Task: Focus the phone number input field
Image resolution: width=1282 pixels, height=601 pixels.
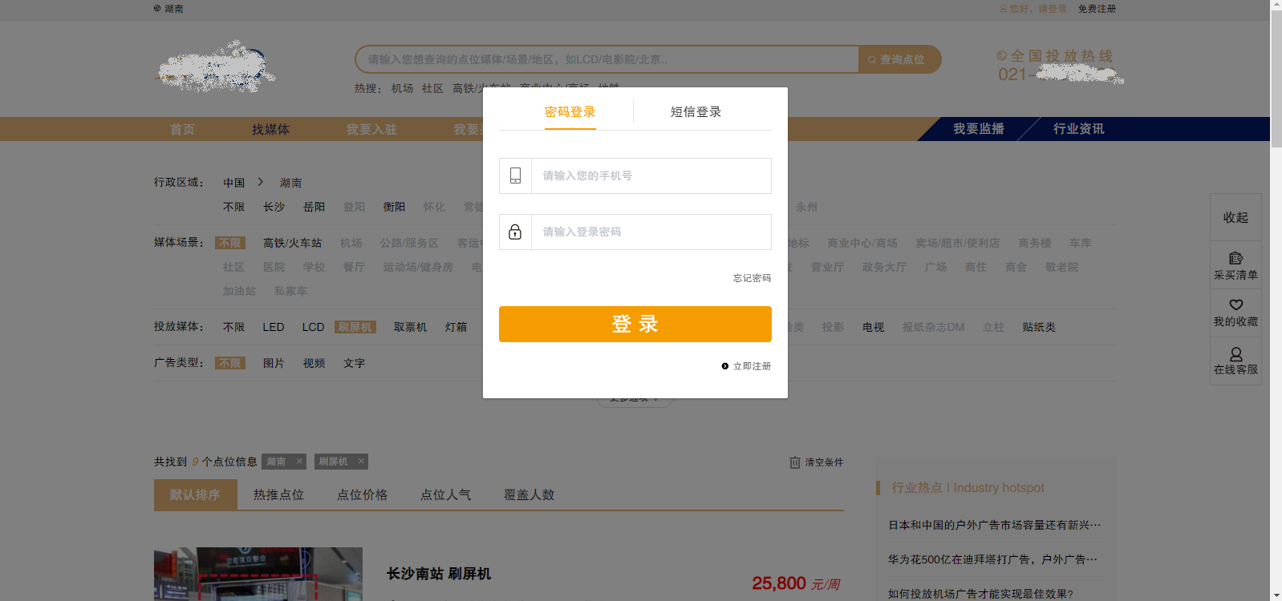Action: pyautogui.click(x=651, y=175)
